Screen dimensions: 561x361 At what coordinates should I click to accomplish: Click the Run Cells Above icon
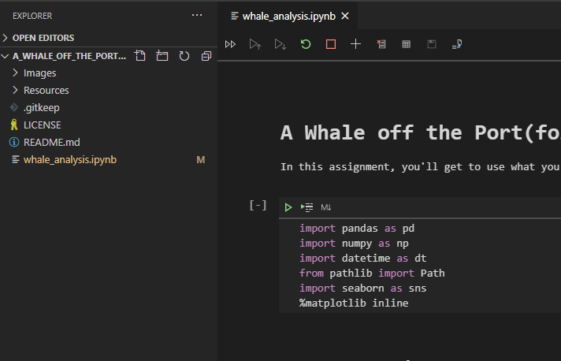255,44
